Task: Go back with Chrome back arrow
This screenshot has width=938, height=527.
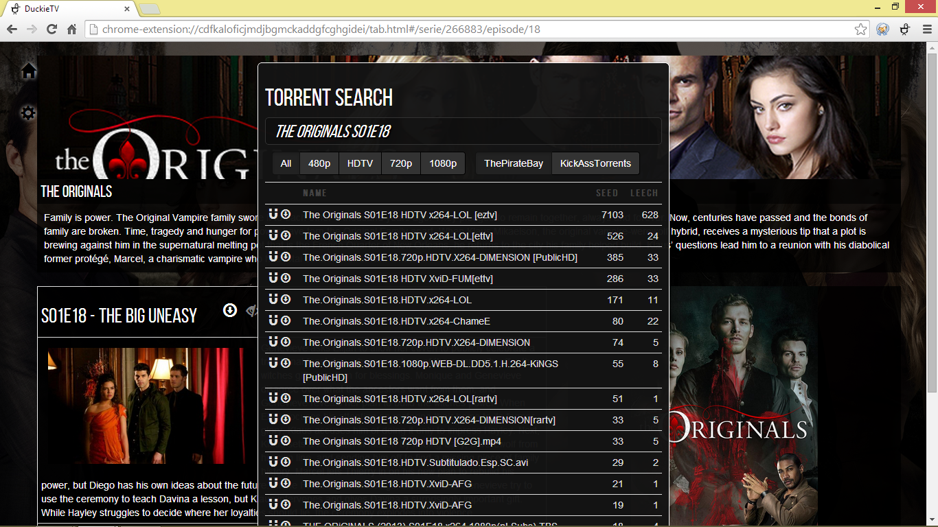Action: coord(12,30)
